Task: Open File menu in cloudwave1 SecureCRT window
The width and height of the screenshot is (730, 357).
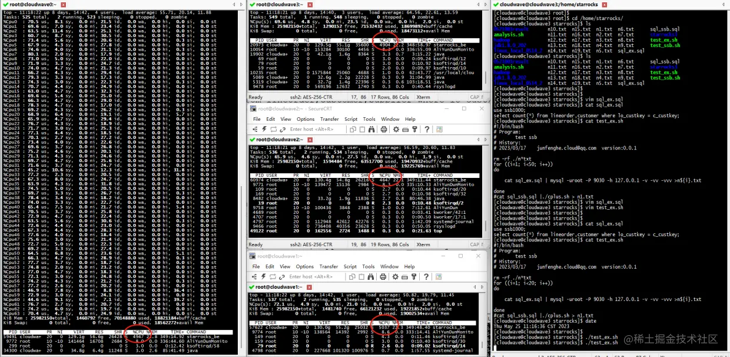Action: coord(256,266)
